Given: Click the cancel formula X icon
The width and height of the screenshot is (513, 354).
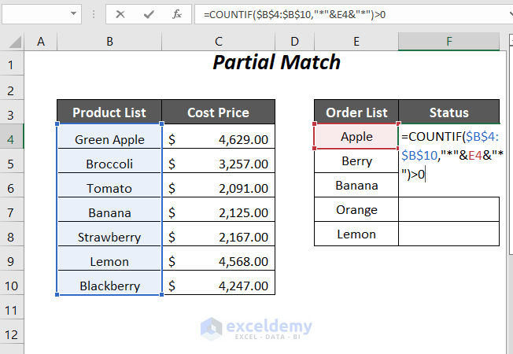Looking at the screenshot, I should (x=120, y=14).
